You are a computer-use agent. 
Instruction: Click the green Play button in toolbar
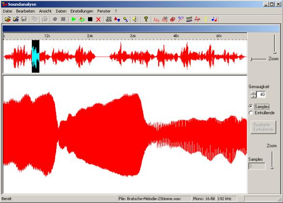click(74, 19)
